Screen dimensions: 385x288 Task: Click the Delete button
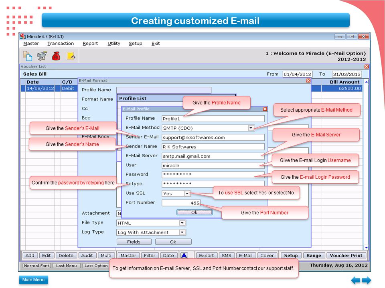pos(66,256)
